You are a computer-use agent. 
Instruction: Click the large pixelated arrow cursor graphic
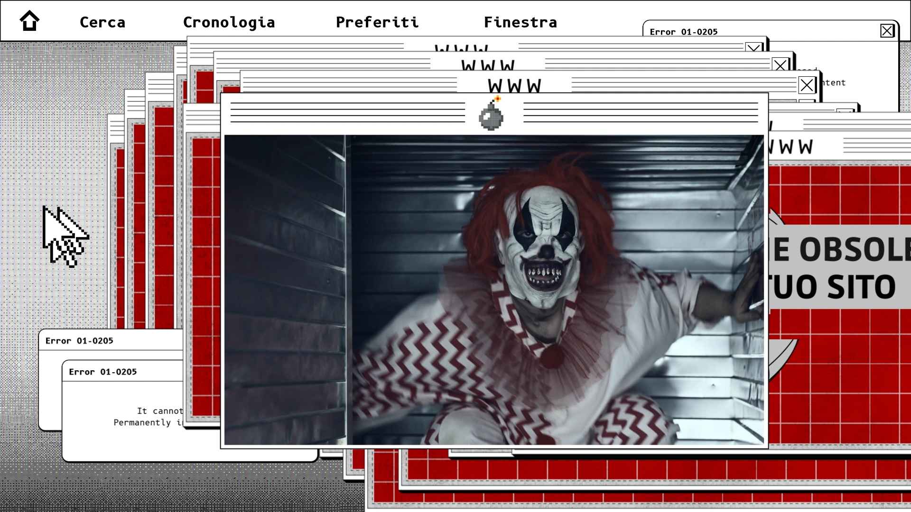pos(65,237)
